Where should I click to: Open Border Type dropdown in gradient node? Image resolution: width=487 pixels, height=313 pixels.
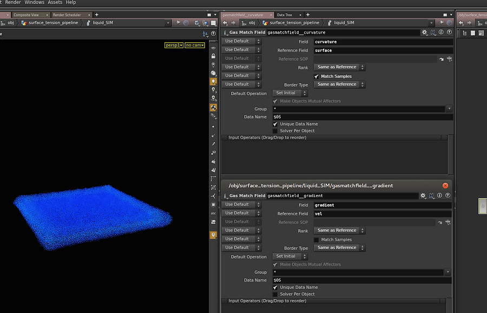pyautogui.click(x=339, y=247)
